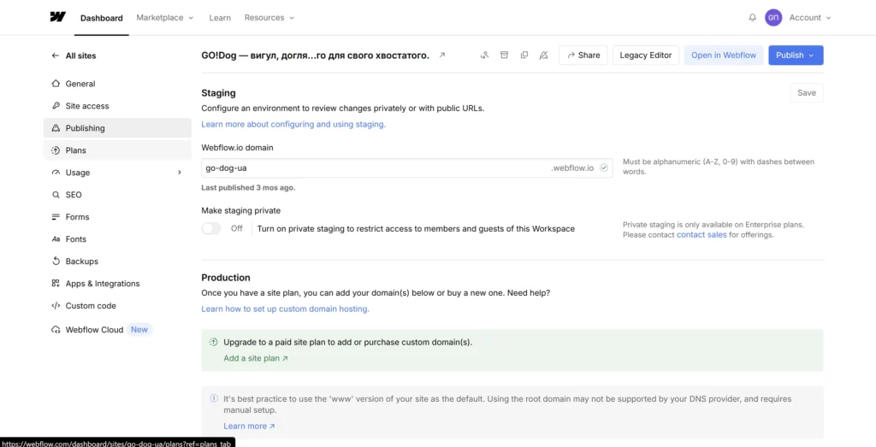Switch to the Marketplace menu
This screenshot has height=447, width=876.
click(x=164, y=17)
